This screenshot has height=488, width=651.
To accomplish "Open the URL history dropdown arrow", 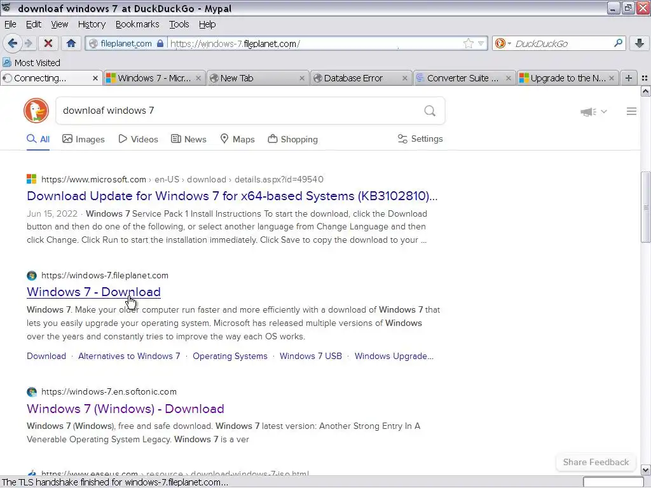I will [x=481, y=43].
